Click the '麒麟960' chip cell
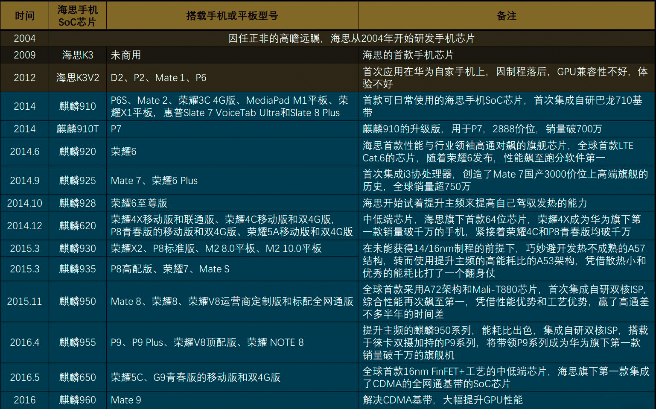656x409 pixels. 77,400
